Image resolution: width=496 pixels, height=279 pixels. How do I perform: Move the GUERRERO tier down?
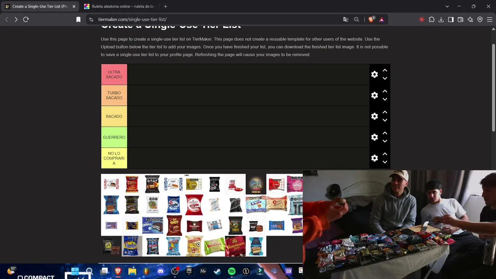coord(385,141)
